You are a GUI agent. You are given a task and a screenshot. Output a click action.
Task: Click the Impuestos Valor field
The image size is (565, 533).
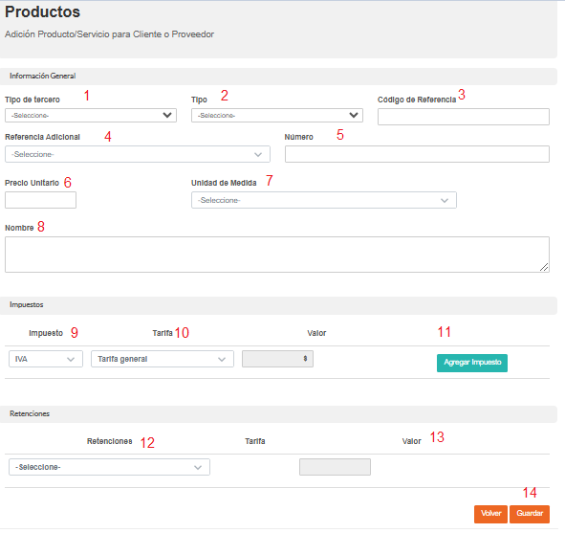coord(277,359)
